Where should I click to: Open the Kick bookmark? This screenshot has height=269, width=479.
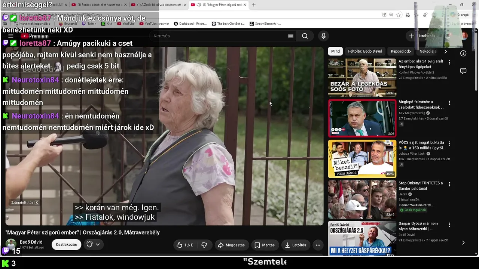point(106,24)
